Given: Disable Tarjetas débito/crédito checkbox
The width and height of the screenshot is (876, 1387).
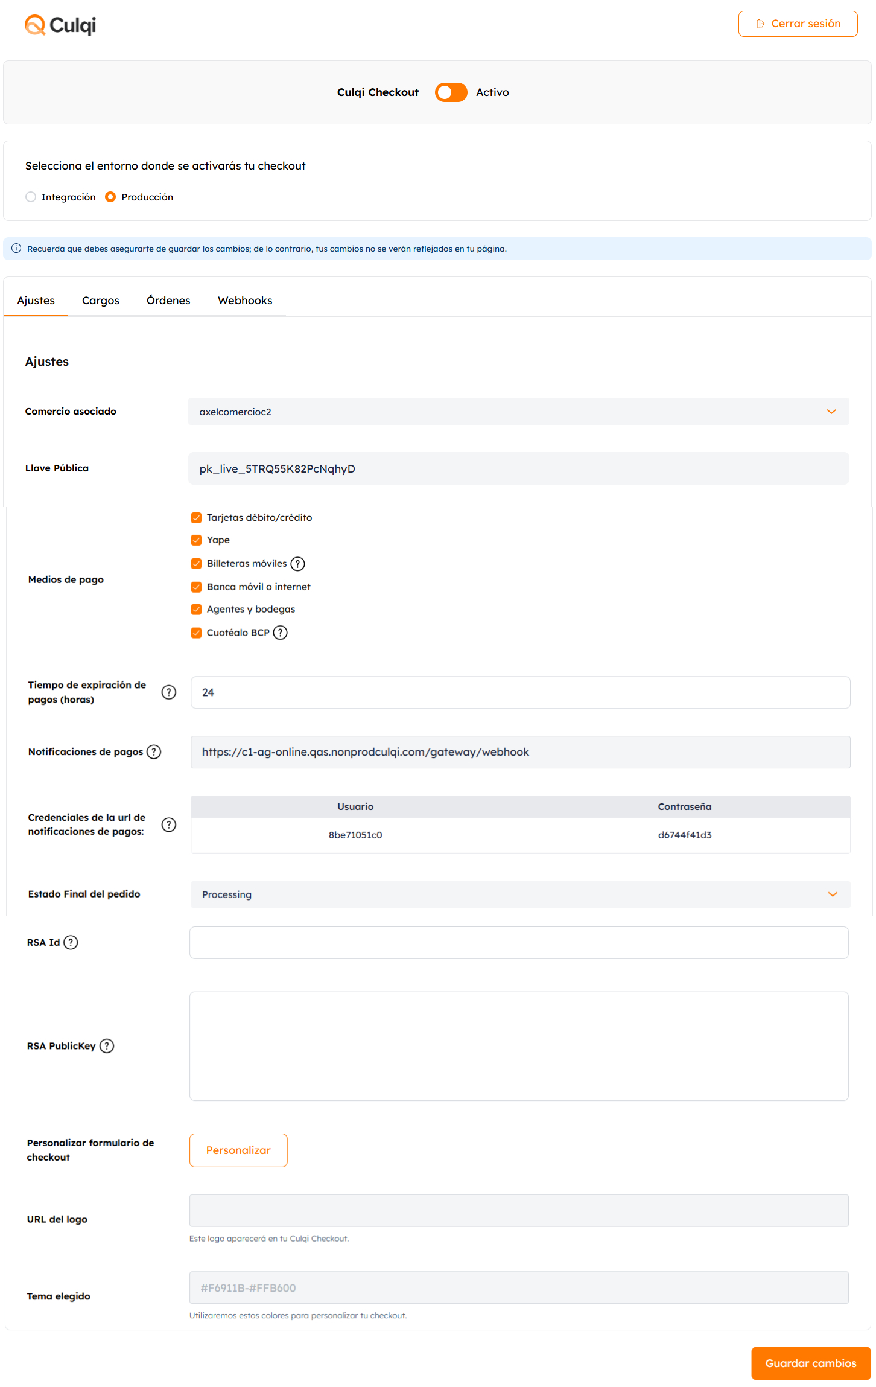Looking at the screenshot, I should (196, 518).
